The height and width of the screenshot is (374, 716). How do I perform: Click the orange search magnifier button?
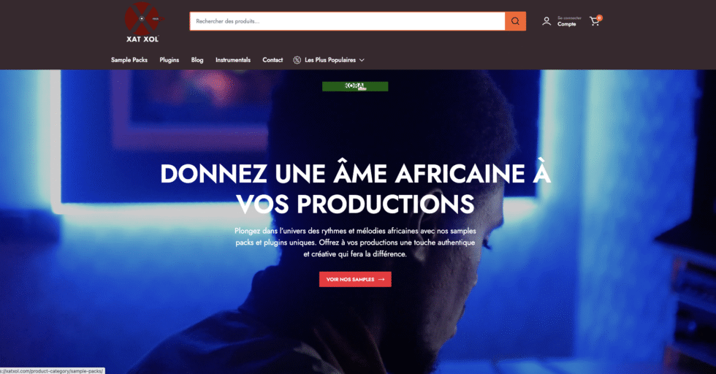tap(515, 21)
